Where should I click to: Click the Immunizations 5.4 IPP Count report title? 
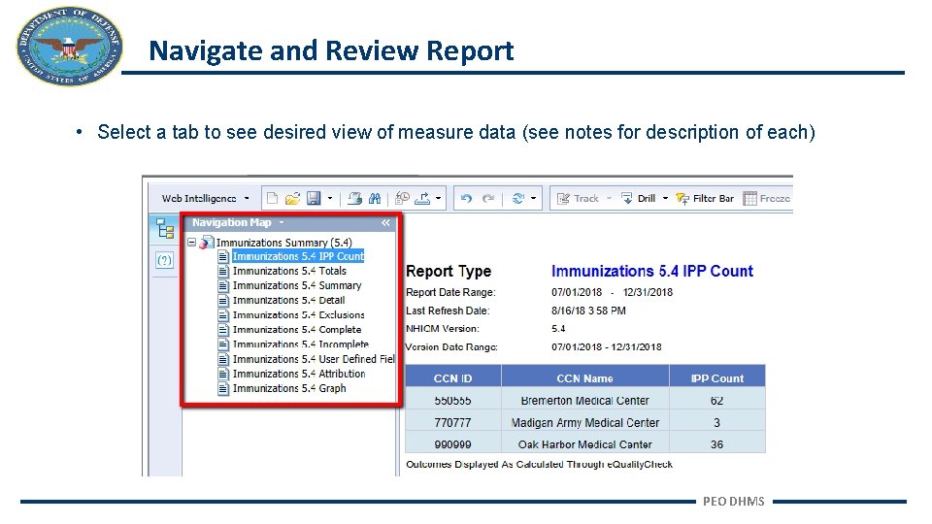click(x=652, y=272)
